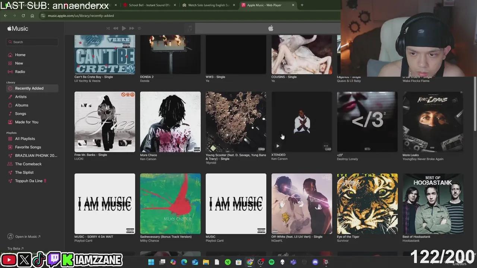Image resolution: width=477 pixels, height=268 pixels.
Task: Click the Try Beta link
Action: pyautogui.click(x=15, y=249)
